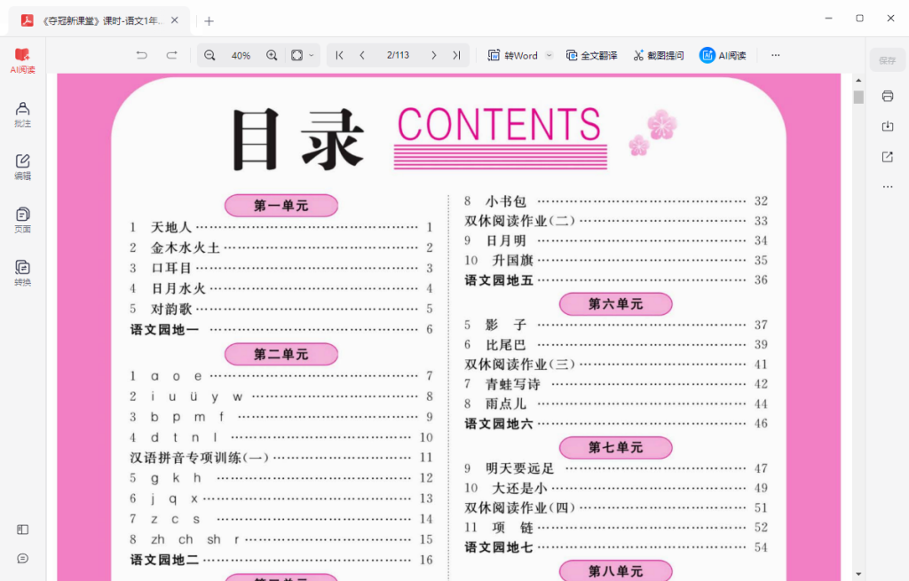Open the more options ellipsis menu
The height and width of the screenshot is (581, 909).
(775, 55)
